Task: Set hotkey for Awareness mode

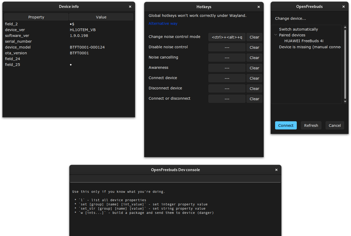Action: [227, 68]
